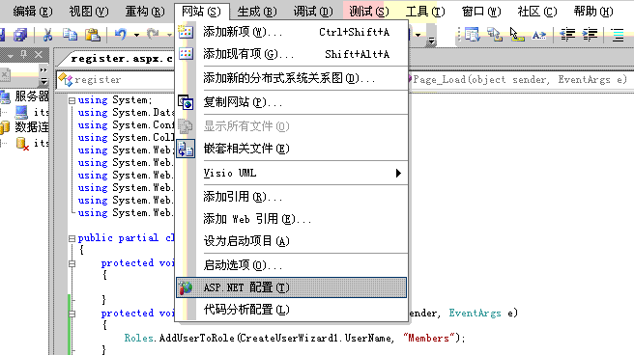Choose 添加新项(W)... menu entry
This screenshot has width=634, height=355.
click(292, 32)
